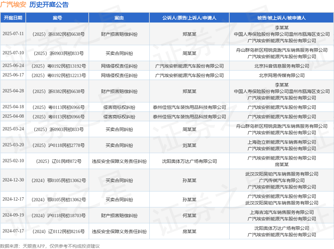The width and height of the screenshot is (334, 249).
Task: Click the 公诉人/原告/上诉人/申请人 column header
Action: coord(190,18)
